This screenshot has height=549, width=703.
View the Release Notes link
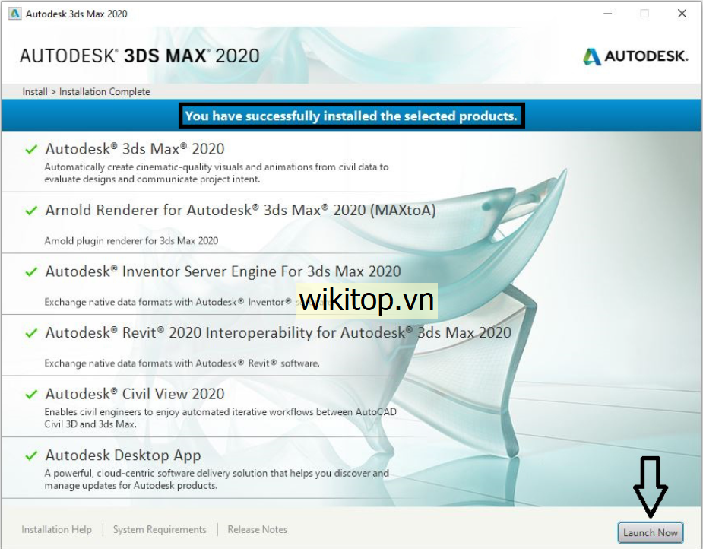click(257, 529)
